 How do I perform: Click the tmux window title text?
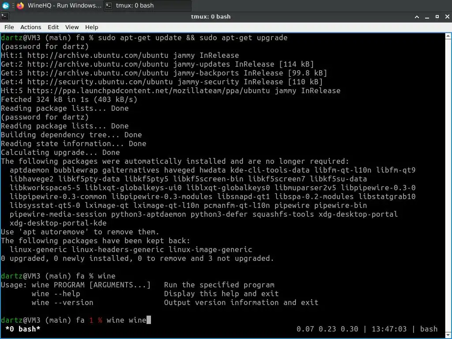click(x=211, y=17)
